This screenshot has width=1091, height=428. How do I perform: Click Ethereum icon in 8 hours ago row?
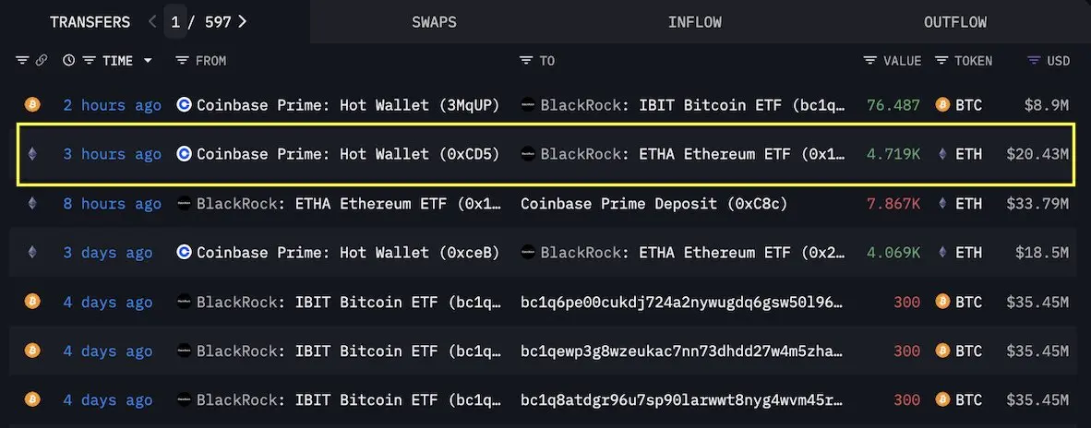[x=32, y=204]
